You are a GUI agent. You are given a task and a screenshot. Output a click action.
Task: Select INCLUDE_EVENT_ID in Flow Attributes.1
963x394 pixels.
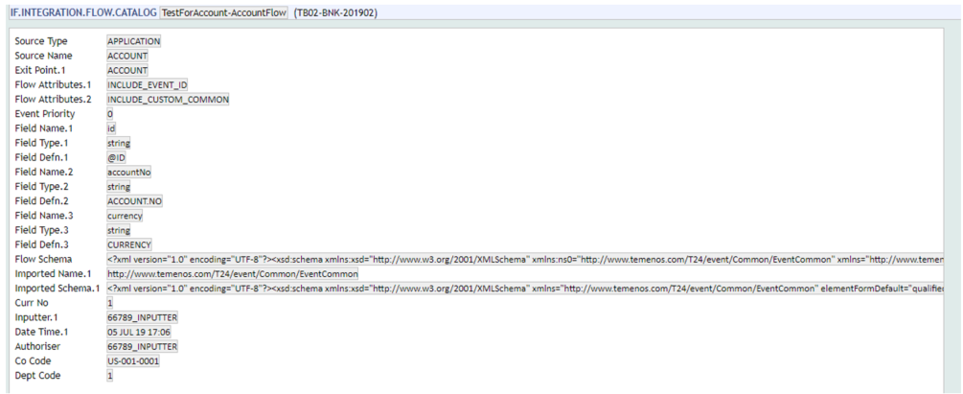coord(148,84)
